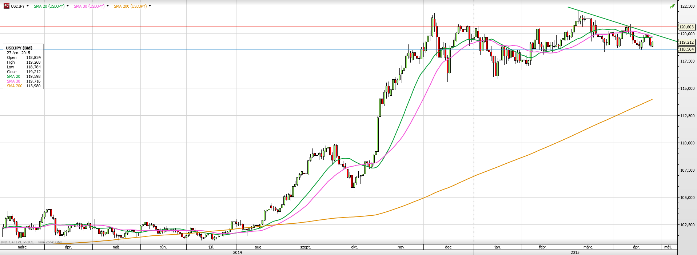Click the High value 119,268

click(x=33, y=62)
